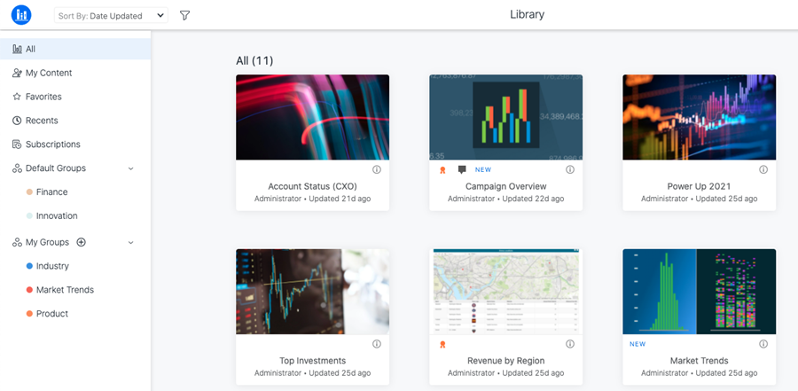
Task: Open the Finance group
Action: pos(75,192)
